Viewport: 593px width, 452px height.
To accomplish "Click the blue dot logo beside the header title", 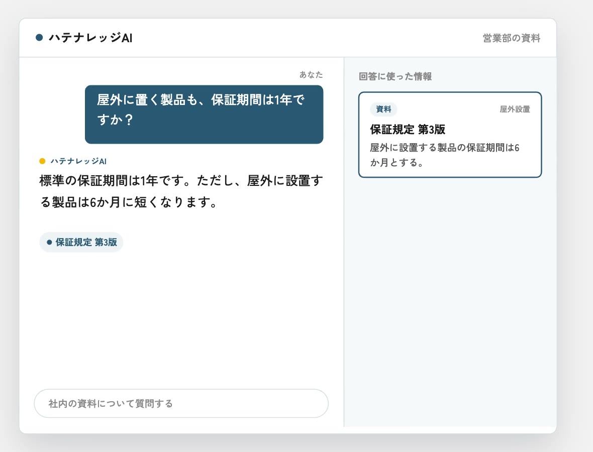I will pyautogui.click(x=39, y=37).
